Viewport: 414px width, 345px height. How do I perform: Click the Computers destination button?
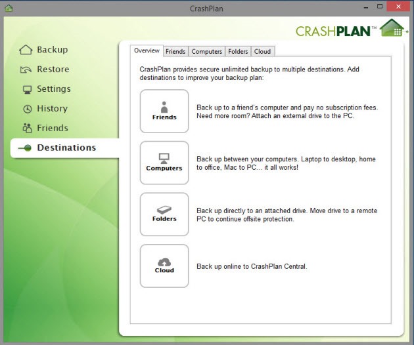pos(164,163)
